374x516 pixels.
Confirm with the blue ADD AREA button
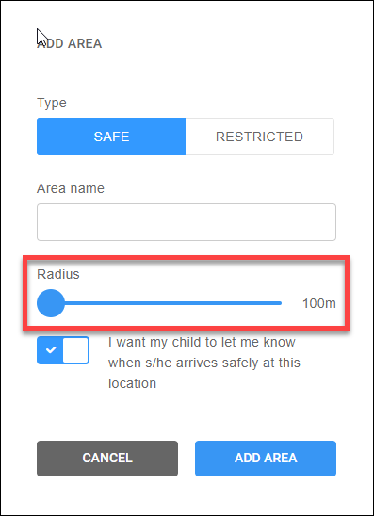pyautogui.click(x=266, y=459)
